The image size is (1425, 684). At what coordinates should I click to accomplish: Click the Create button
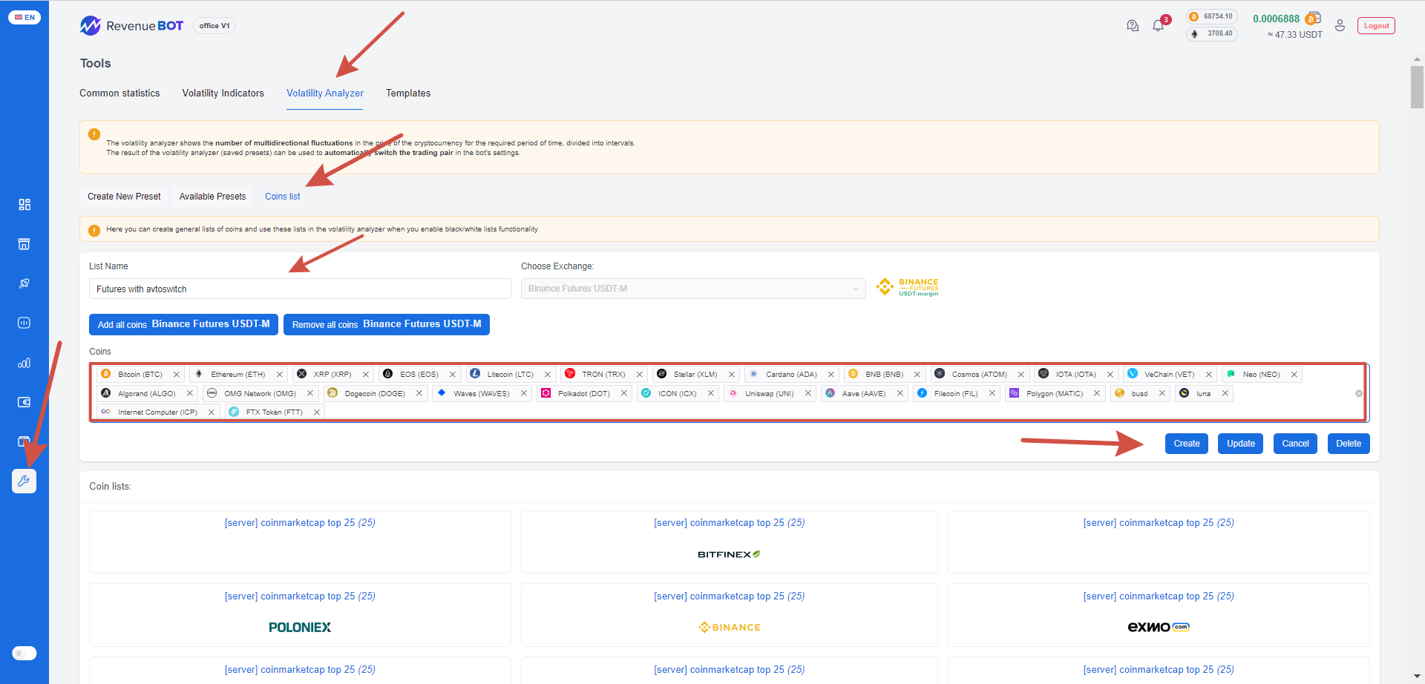1187,444
